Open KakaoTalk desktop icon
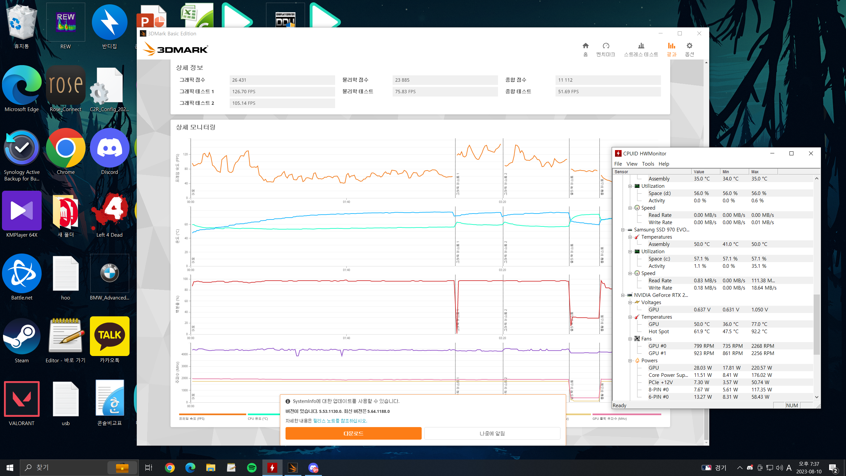 109,340
